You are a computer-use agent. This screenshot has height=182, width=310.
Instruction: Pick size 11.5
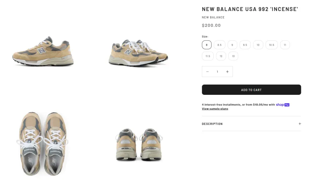pyautogui.click(x=208, y=56)
